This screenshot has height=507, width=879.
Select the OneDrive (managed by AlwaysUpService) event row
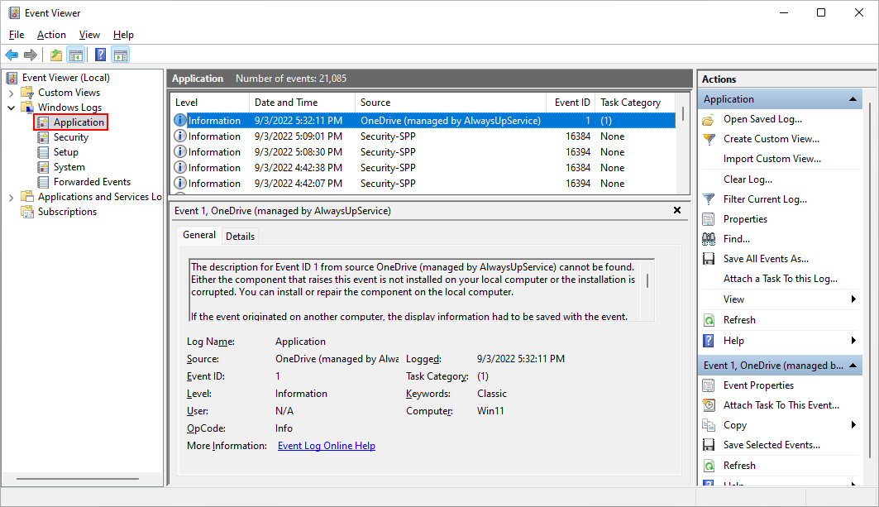424,121
